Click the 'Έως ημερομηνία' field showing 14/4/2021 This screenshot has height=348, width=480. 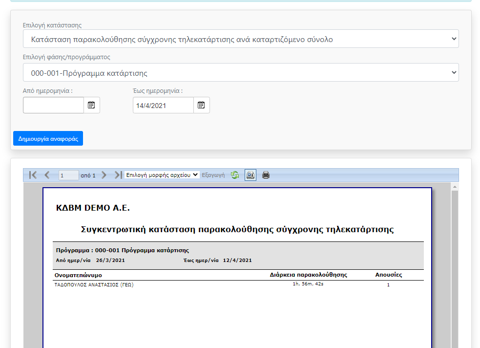[x=163, y=105]
